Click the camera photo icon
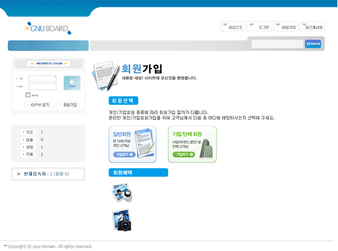The width and height of the screenshot is (338, 251). click(x=122, y=220)
